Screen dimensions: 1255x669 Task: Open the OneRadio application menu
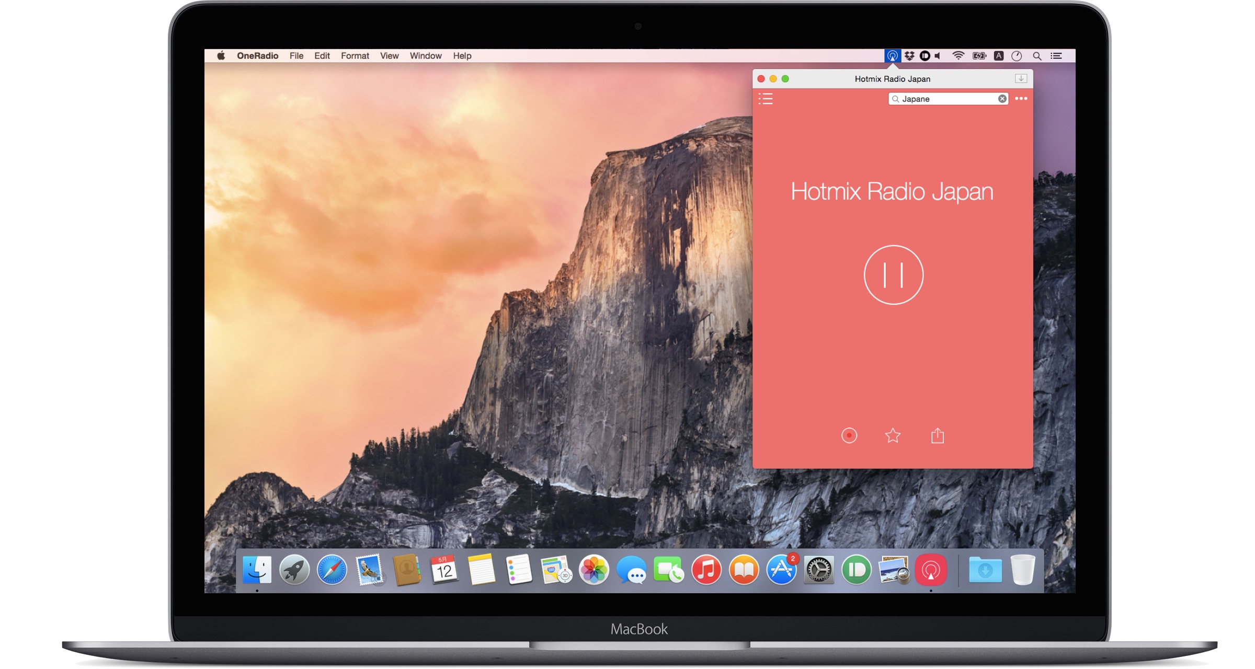(x=257, y=56)
